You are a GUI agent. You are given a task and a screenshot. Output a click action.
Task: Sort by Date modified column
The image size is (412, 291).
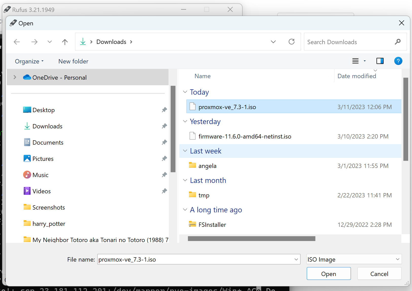tap(356, 76)
